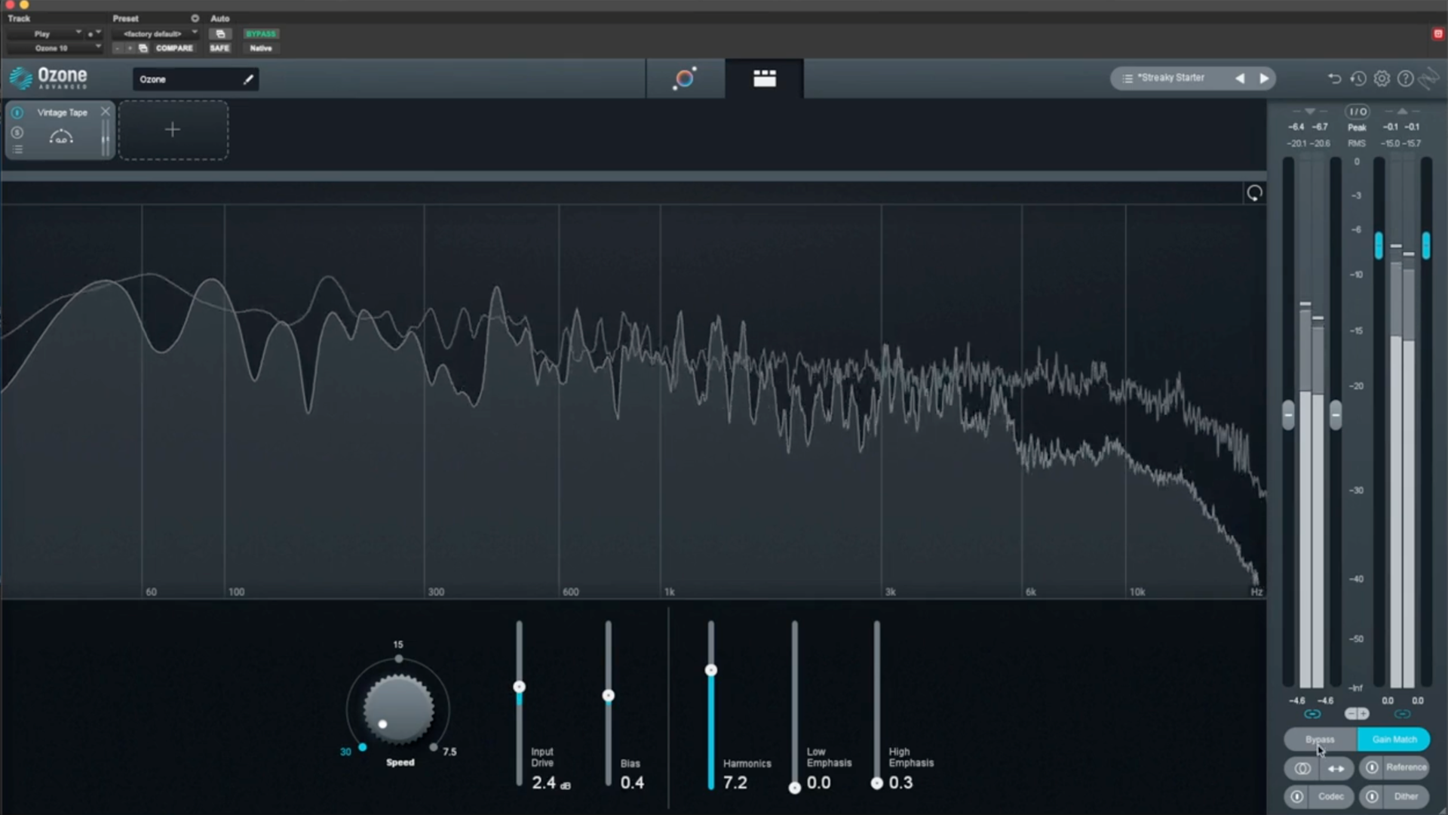Click the help question mark icon
Image resolution: width=1448 pixels, height=815 pixels.
click(x=1405, y=78)
